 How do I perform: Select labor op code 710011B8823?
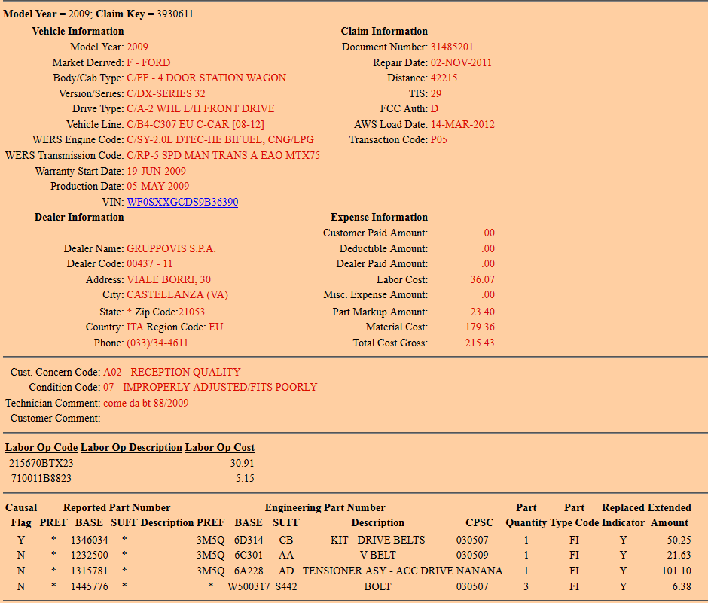(41, 478)
